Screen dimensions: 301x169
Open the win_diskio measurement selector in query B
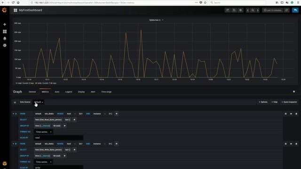point(49,144)
